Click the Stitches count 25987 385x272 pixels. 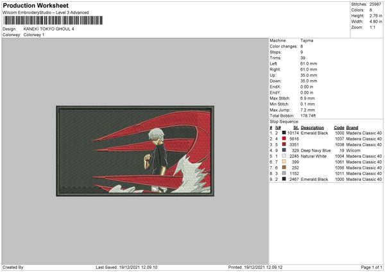pos(375,4)
